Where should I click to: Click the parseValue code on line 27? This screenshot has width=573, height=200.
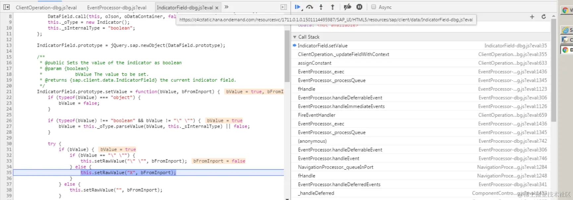[154, 126]
